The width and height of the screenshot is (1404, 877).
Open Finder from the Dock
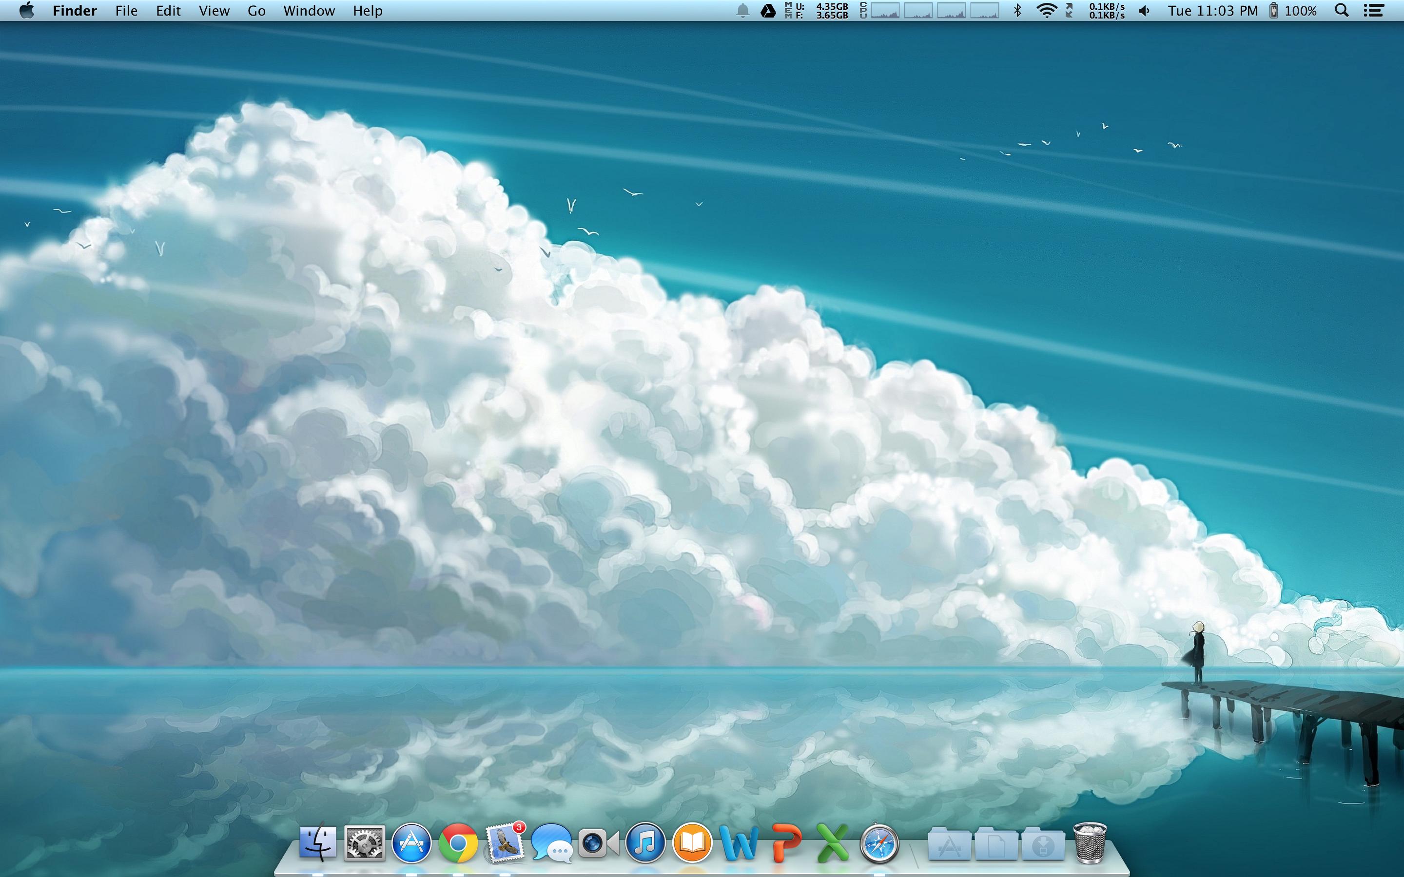[317, 843]
